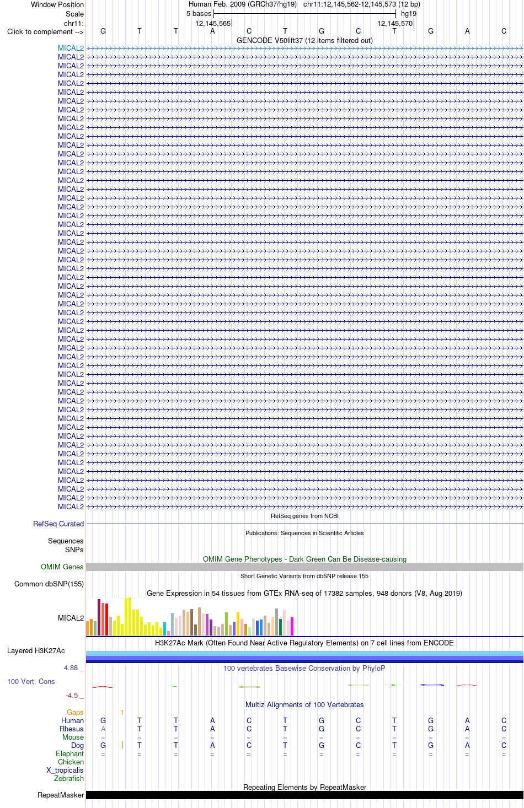This screenshot has width=524, height=808.
Task: Open 'Short Genetic Variants from dbSNP release 155'
Action: pos(304,576)
